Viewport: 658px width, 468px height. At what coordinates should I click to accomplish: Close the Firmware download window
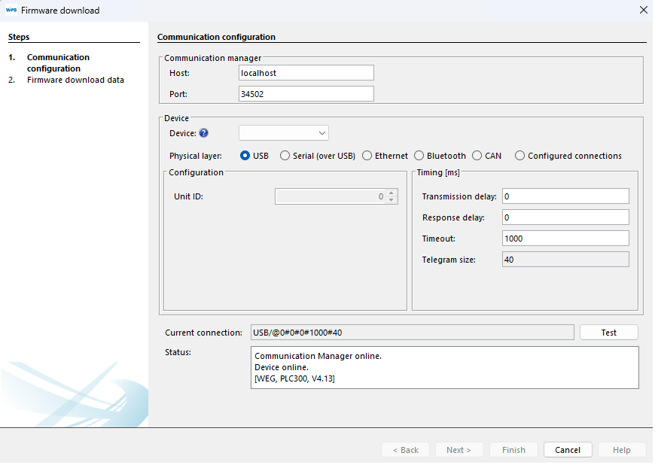click(643, 11)
